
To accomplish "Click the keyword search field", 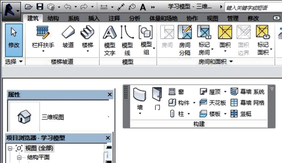I will [253, 8].
